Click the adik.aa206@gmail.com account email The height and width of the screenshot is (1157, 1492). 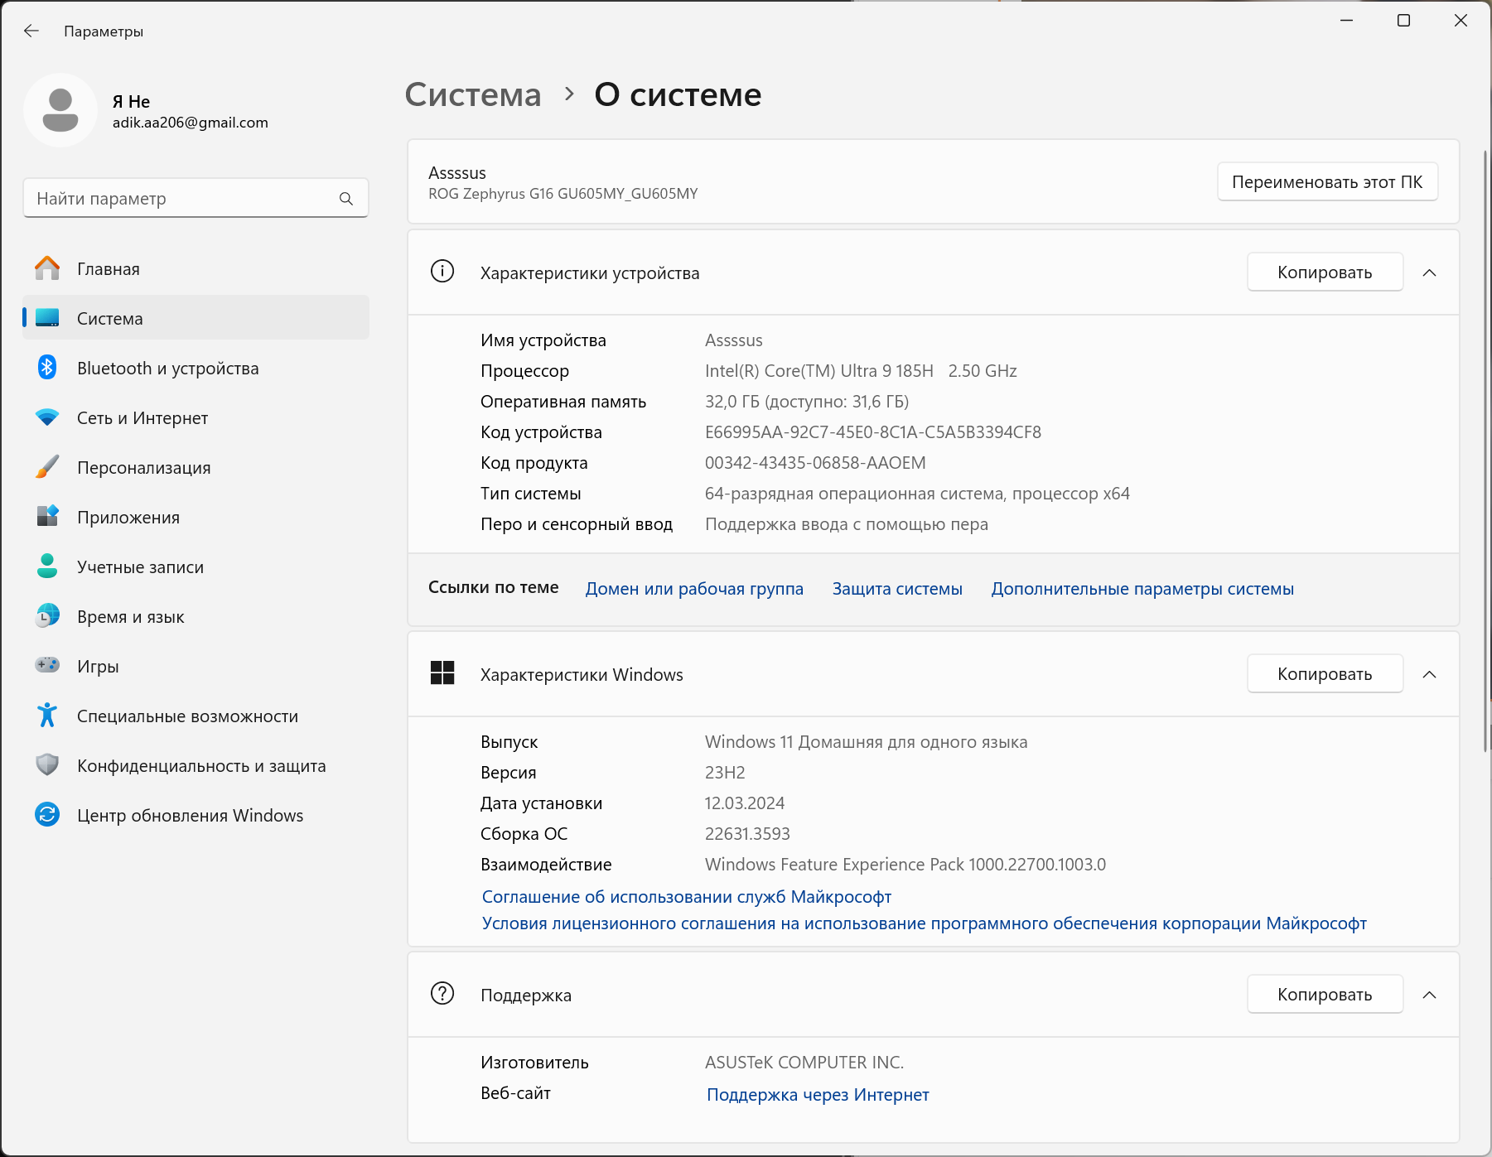click(191, 123)
